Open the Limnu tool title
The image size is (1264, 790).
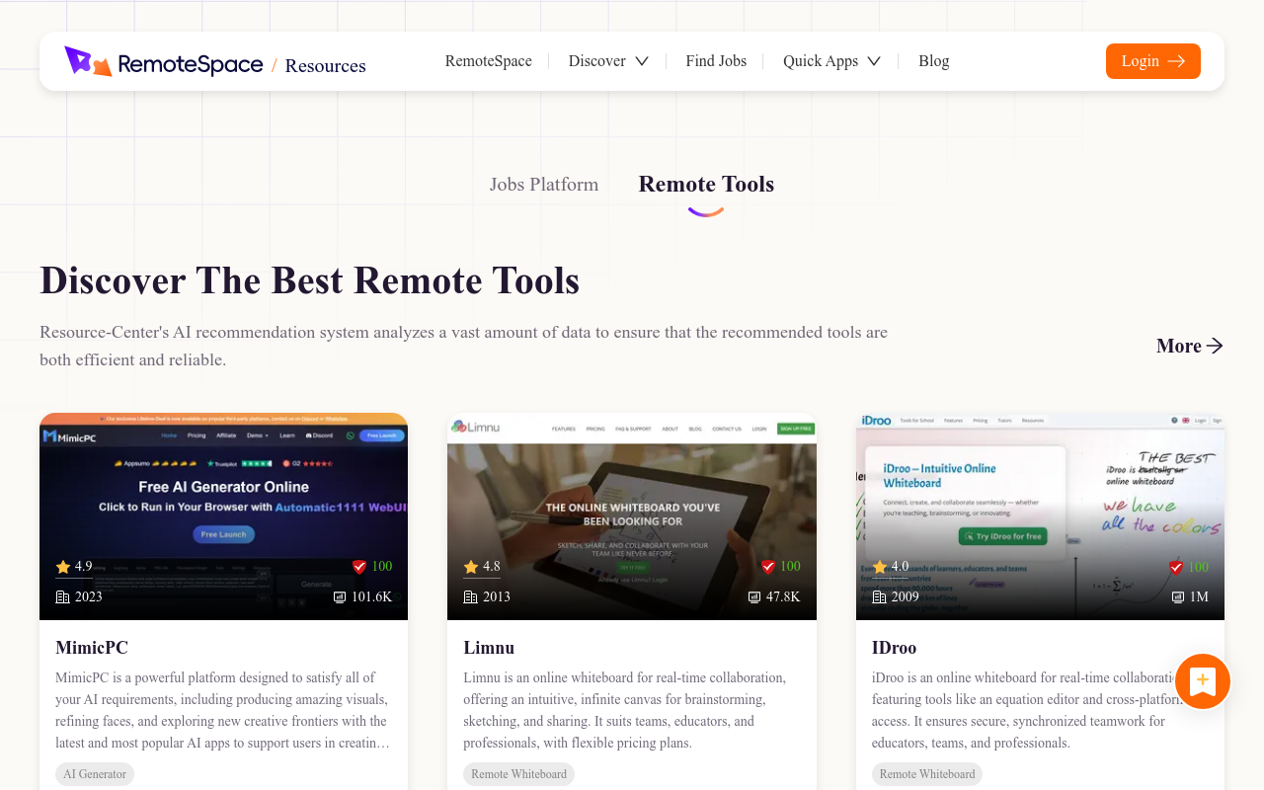(489, 648)
